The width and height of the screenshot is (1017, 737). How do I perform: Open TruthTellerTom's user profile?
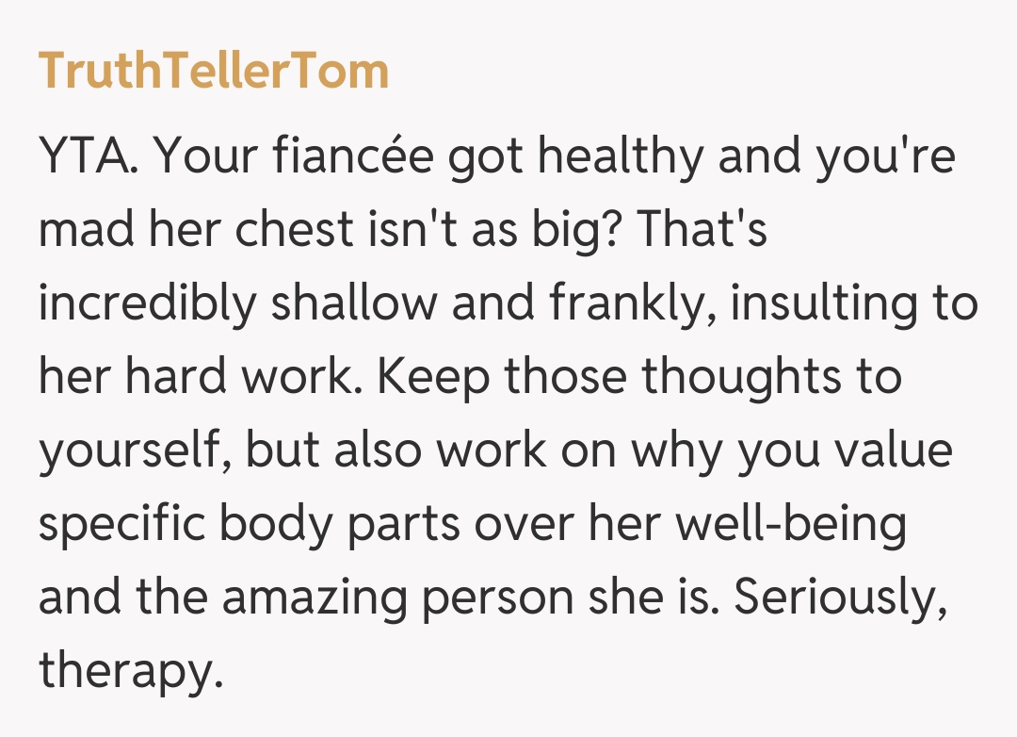214,71
